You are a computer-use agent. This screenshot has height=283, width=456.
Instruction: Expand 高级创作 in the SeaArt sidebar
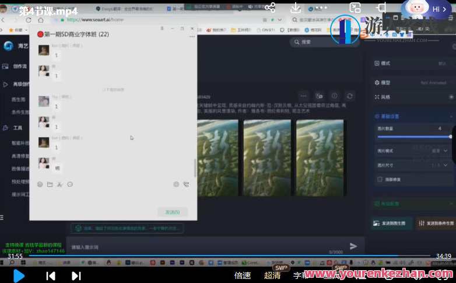click(16, 84)
